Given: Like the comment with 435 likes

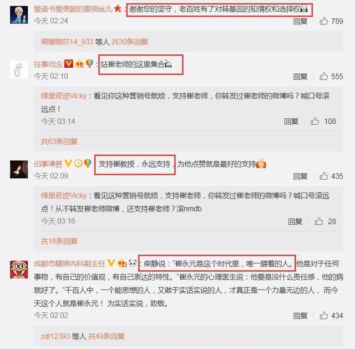Looking at the screenshot, I should (324, 176).
